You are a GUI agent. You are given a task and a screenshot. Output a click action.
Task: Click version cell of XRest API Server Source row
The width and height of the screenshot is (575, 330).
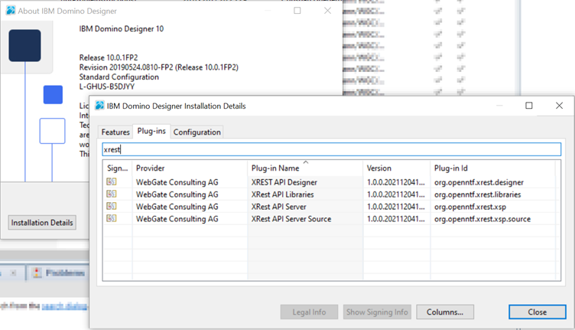pyautogui.click(x=395, y=219)
